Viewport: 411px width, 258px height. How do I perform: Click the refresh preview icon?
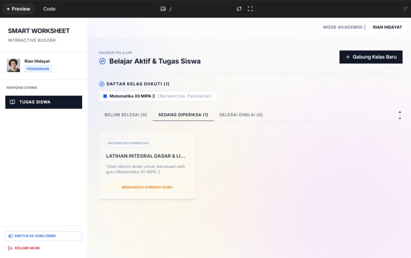click(x=239, y=9)
